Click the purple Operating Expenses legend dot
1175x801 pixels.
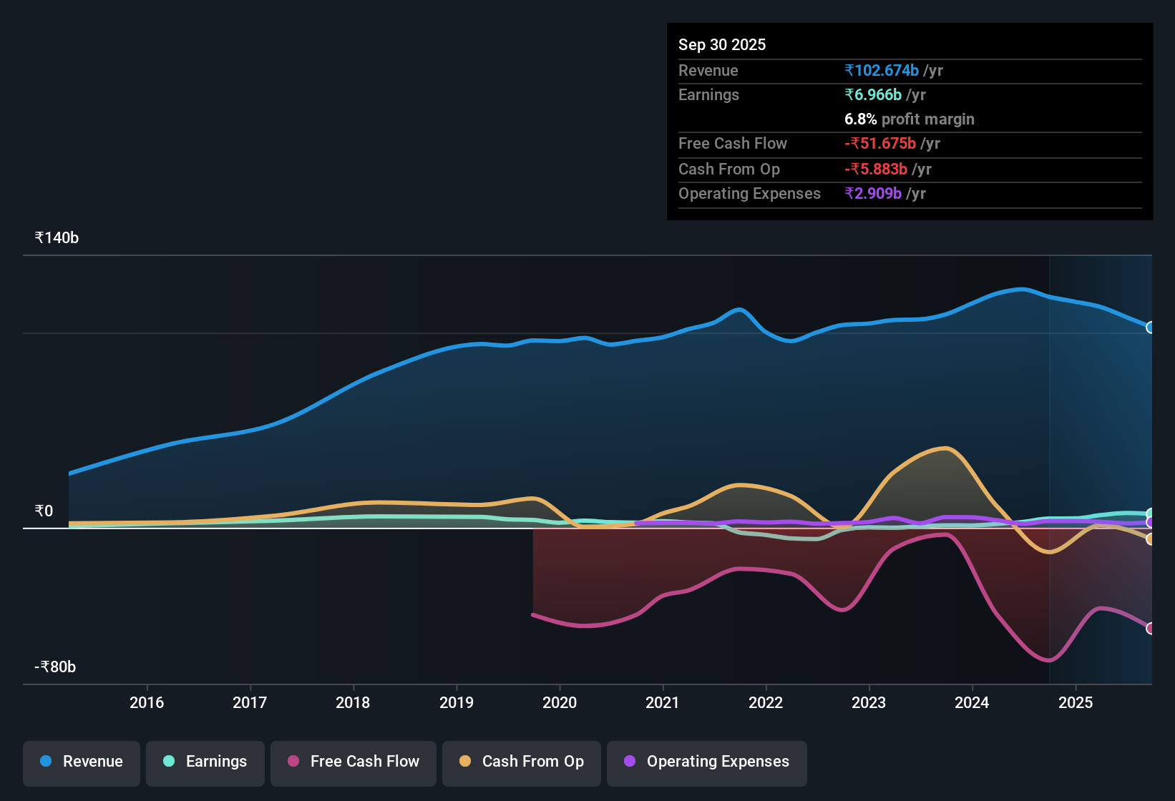[630, 762]
